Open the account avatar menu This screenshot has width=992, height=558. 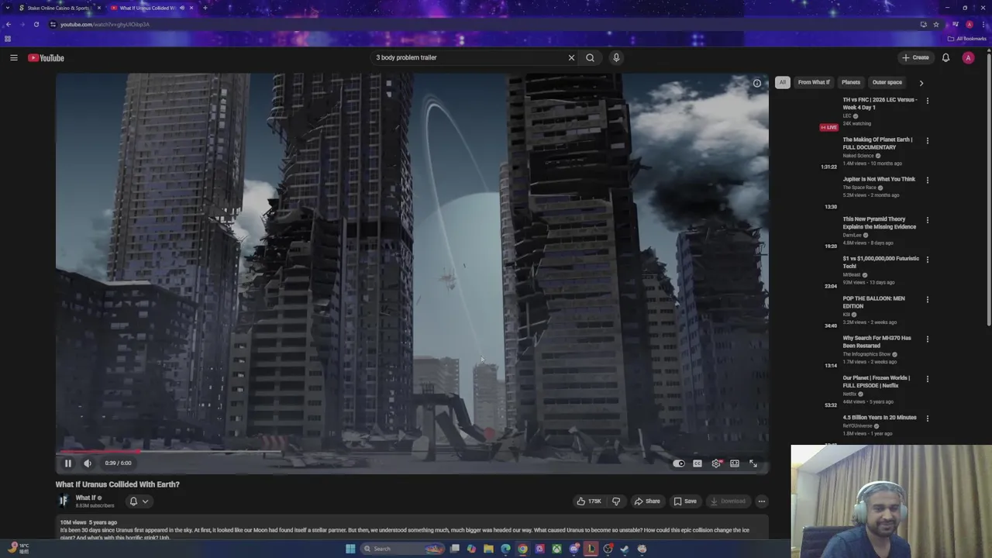[968, 57]
